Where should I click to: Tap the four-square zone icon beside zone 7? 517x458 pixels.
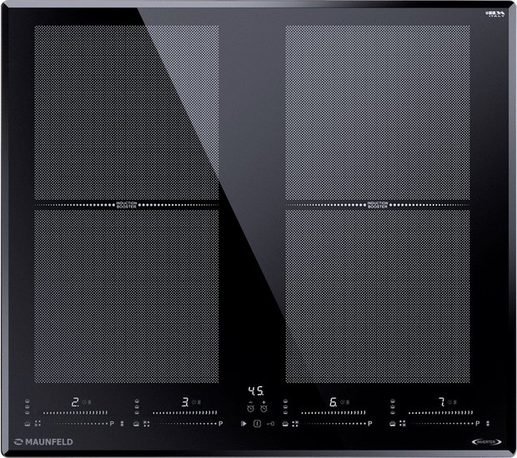click(403, 423)
